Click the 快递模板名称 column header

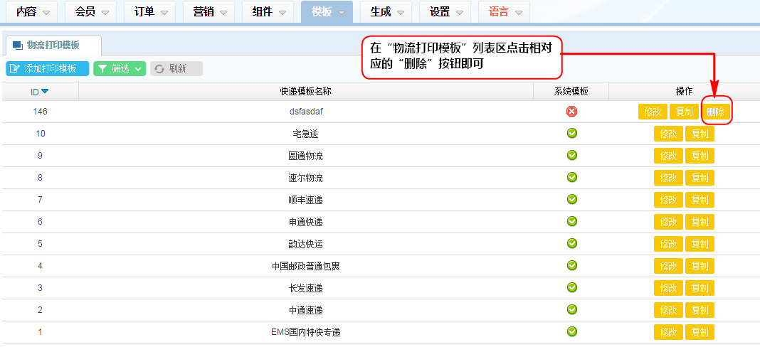point(306,91)
